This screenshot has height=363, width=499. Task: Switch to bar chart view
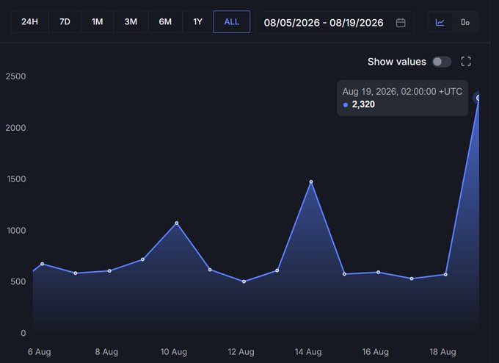tap(465, 22)
